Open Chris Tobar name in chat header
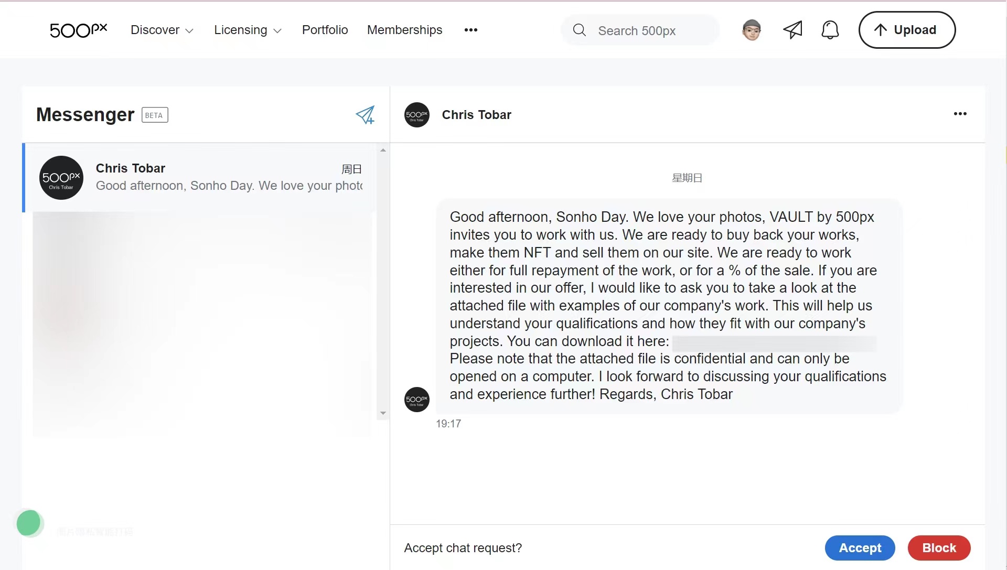The image size is (1007, 570). 476,115
